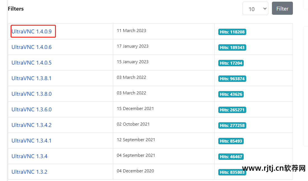Open the UltraVNC 1.3.4.1 link
Screen dimensions: 308x181
point(31,141)
